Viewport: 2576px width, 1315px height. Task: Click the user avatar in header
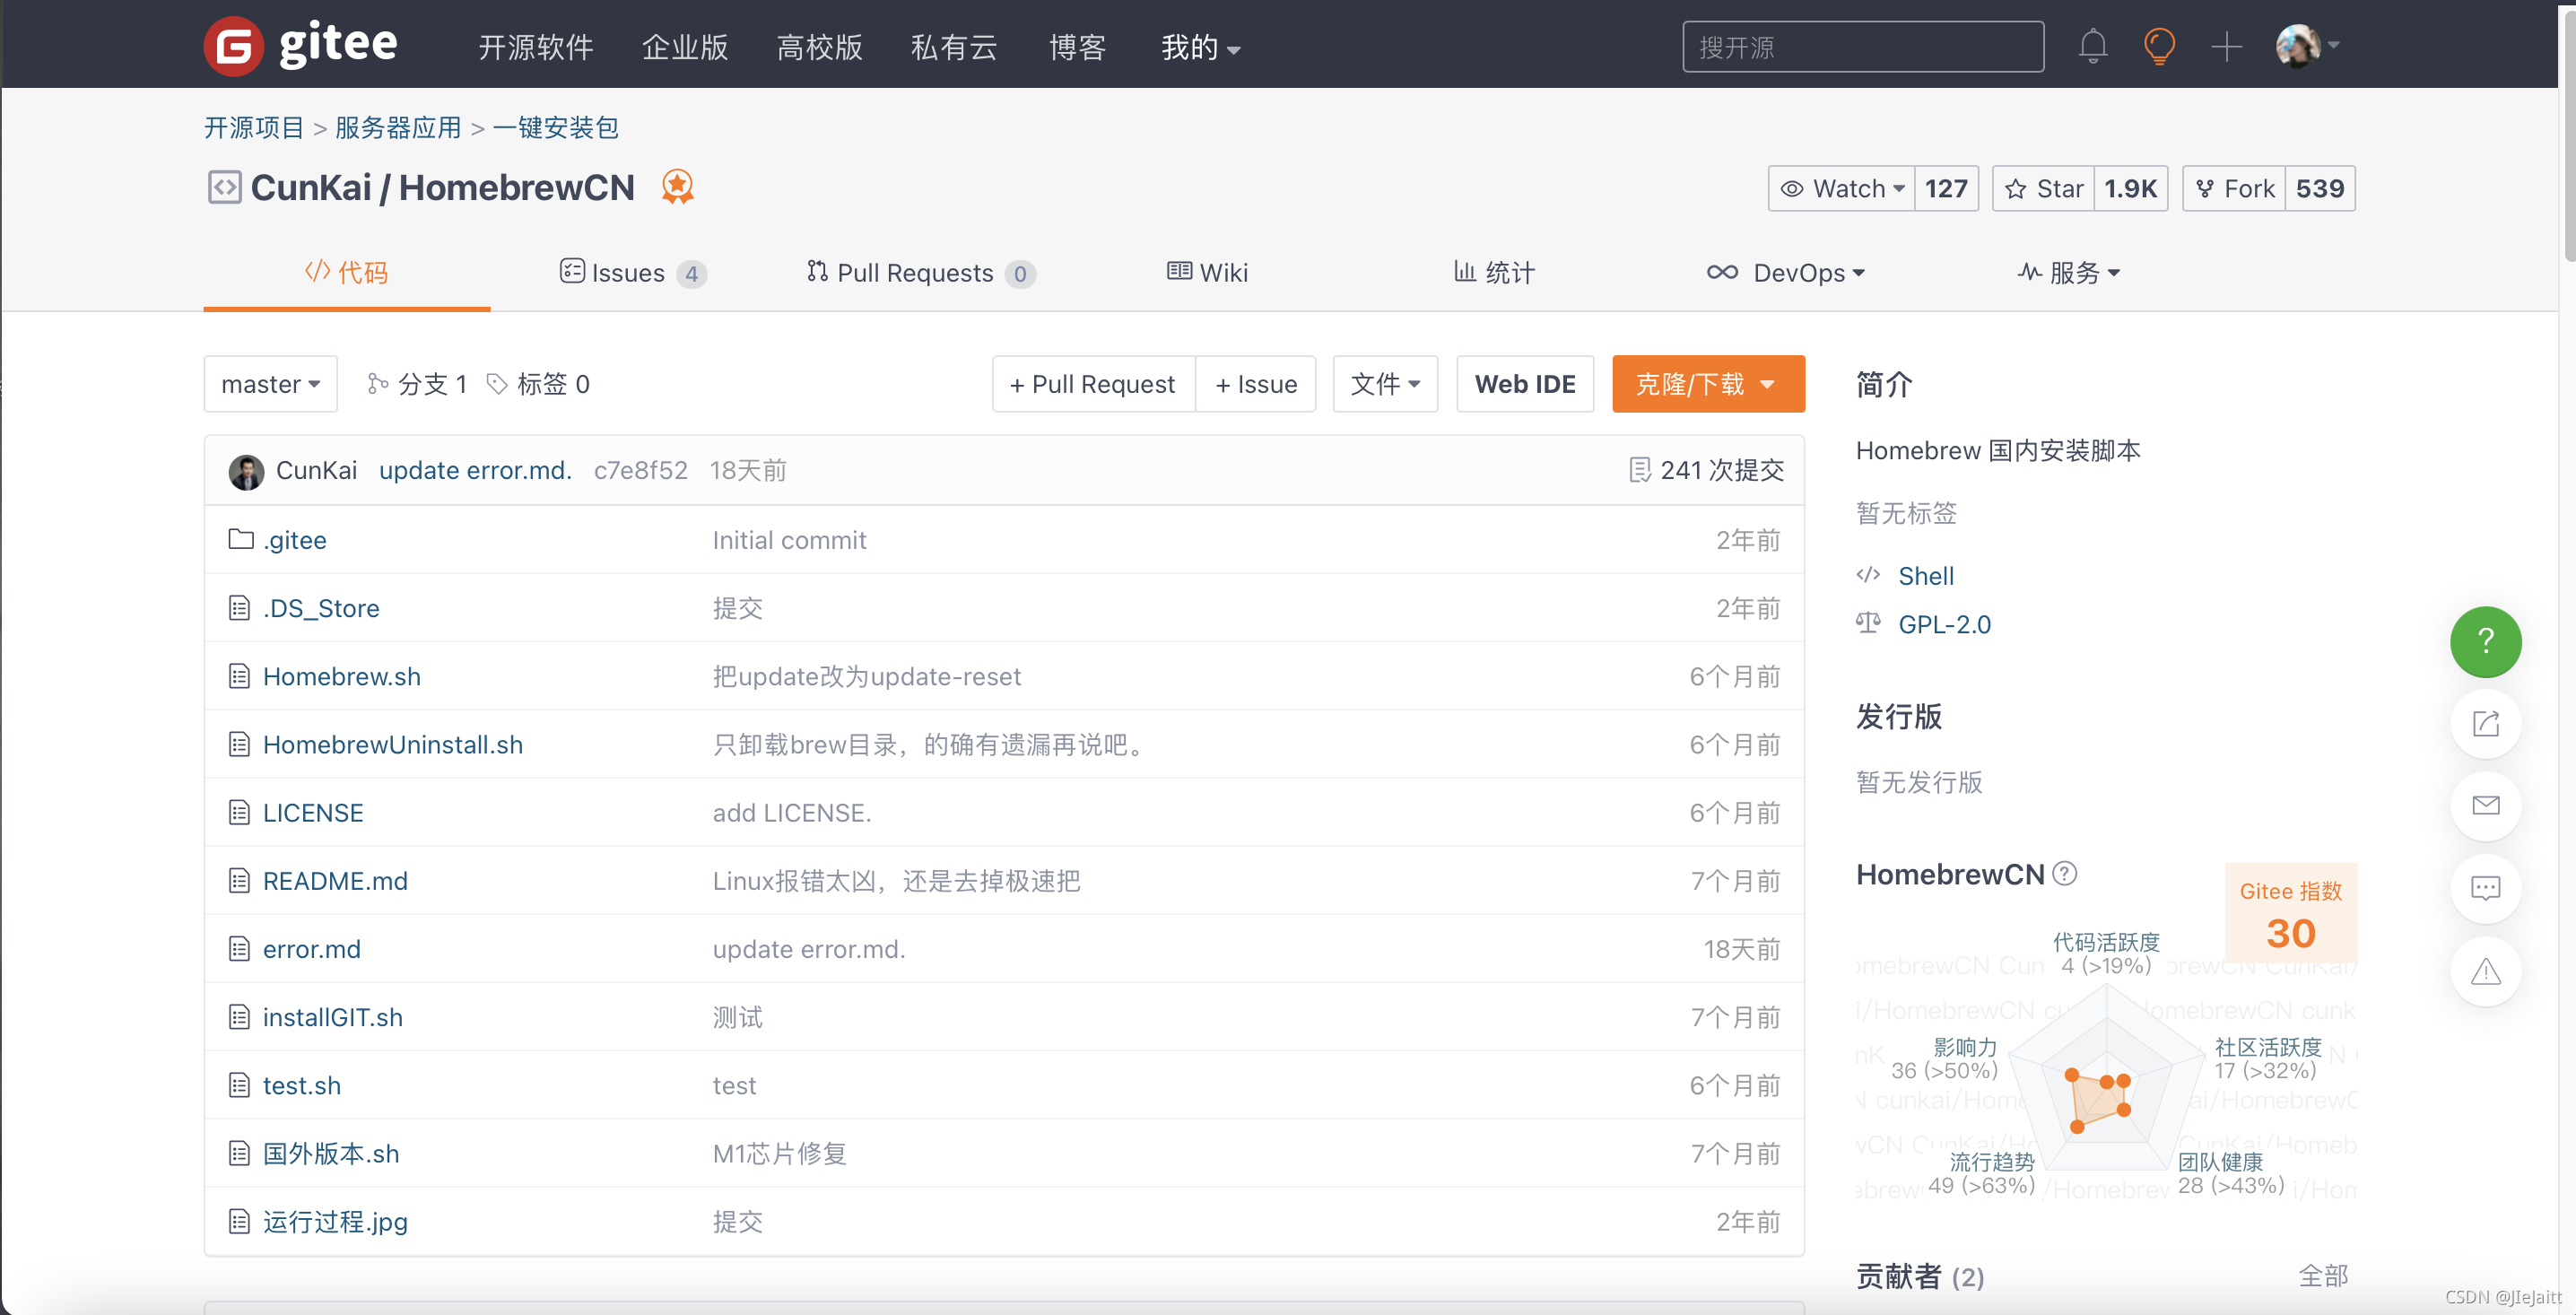(2297, 46)
